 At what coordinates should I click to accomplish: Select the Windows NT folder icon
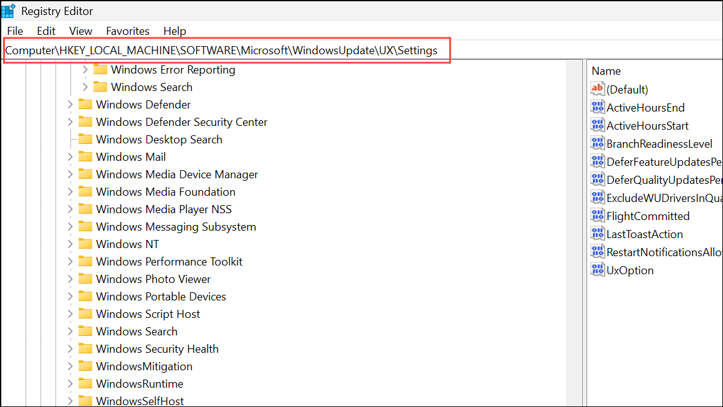(x=85, y=244)
